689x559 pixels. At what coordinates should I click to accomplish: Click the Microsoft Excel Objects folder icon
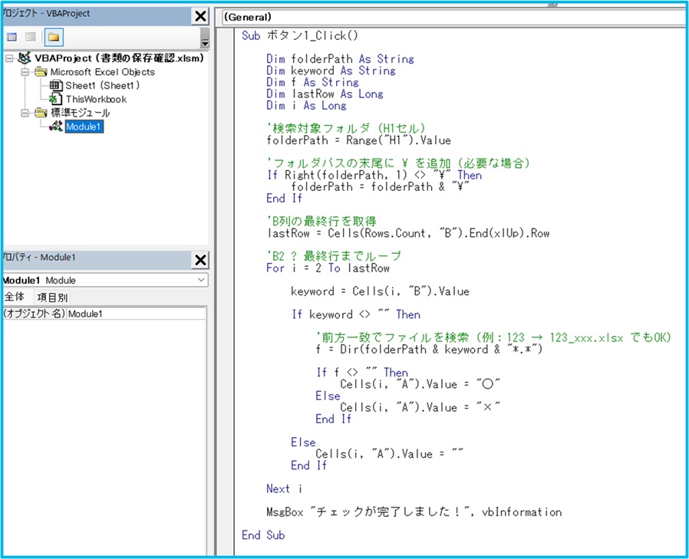point(40,72)
